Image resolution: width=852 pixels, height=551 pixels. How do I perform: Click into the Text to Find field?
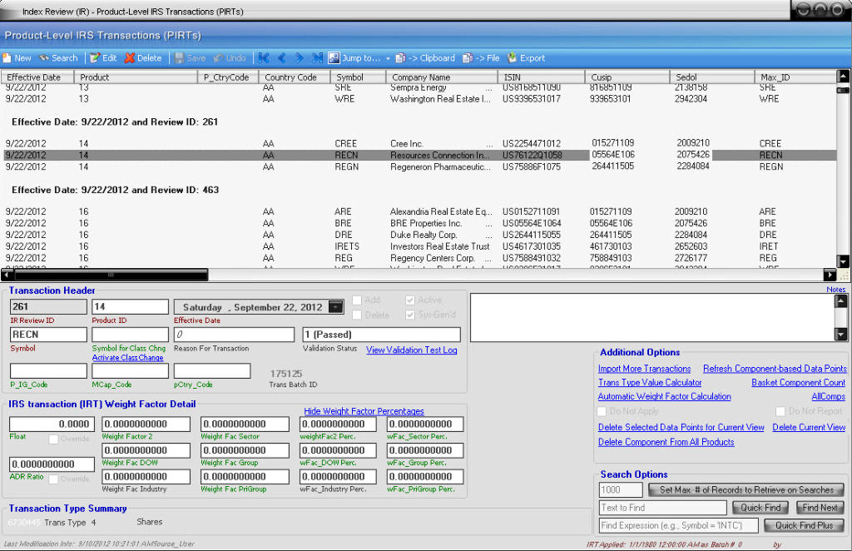pyautogui.click(x=663, y=508)
